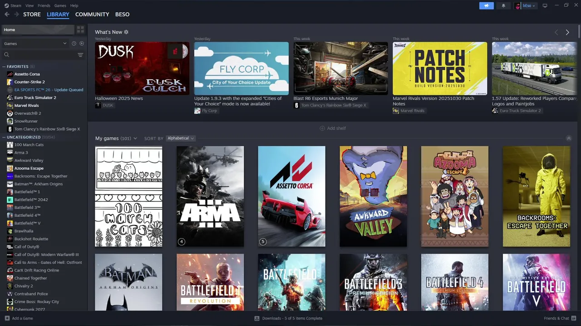This screenshot has width=581, height=326.
Task: Click the Downloads status icon
Action: pos(257,318)
